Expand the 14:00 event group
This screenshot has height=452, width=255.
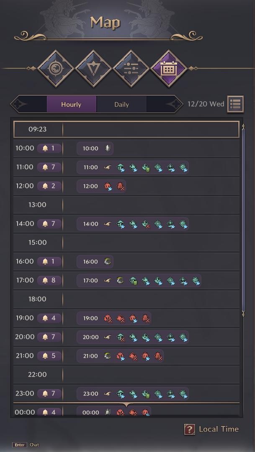coord(133,224)
